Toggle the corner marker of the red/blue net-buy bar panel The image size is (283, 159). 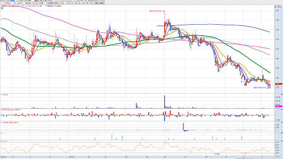click(x=282, y=110)
